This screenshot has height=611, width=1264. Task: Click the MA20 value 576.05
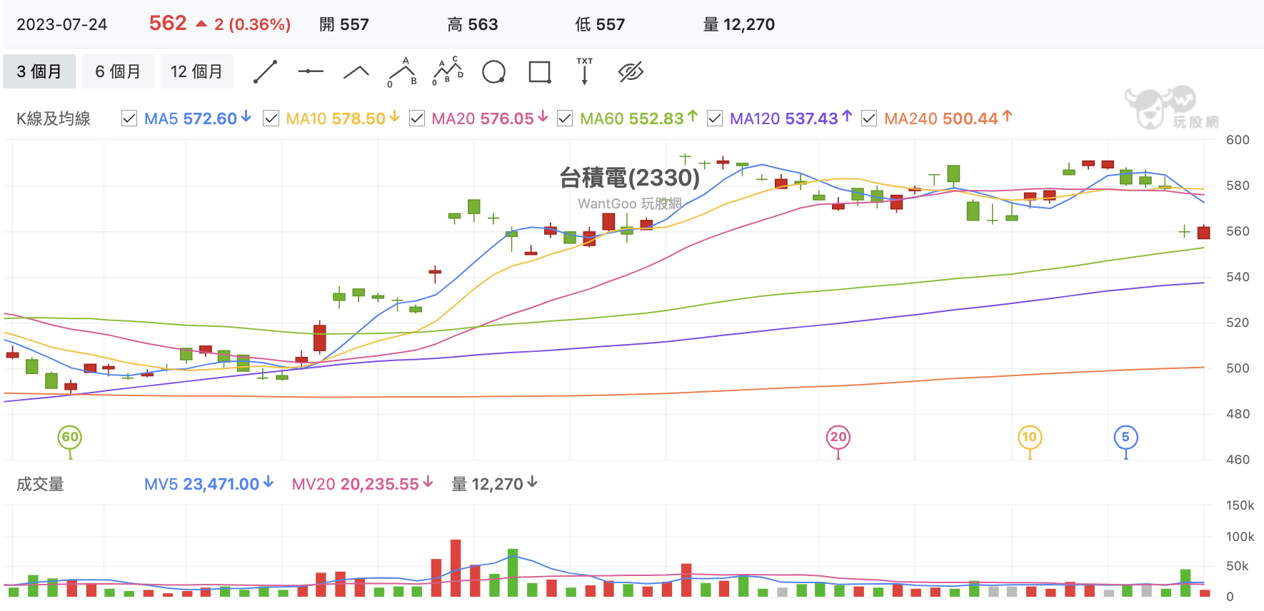coord(507,118)
